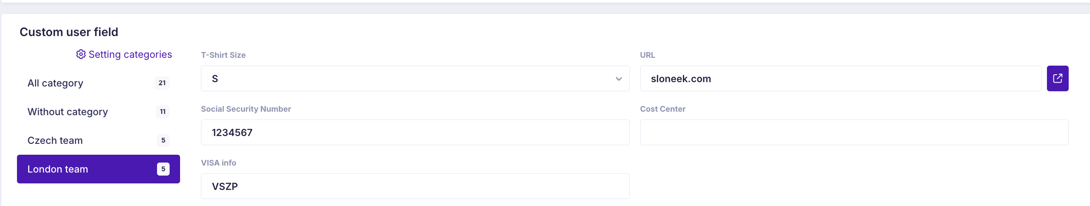This screenshot has height=206, width=1090.
Task: Select the All category tab
Action: click(x=98, y=83)
